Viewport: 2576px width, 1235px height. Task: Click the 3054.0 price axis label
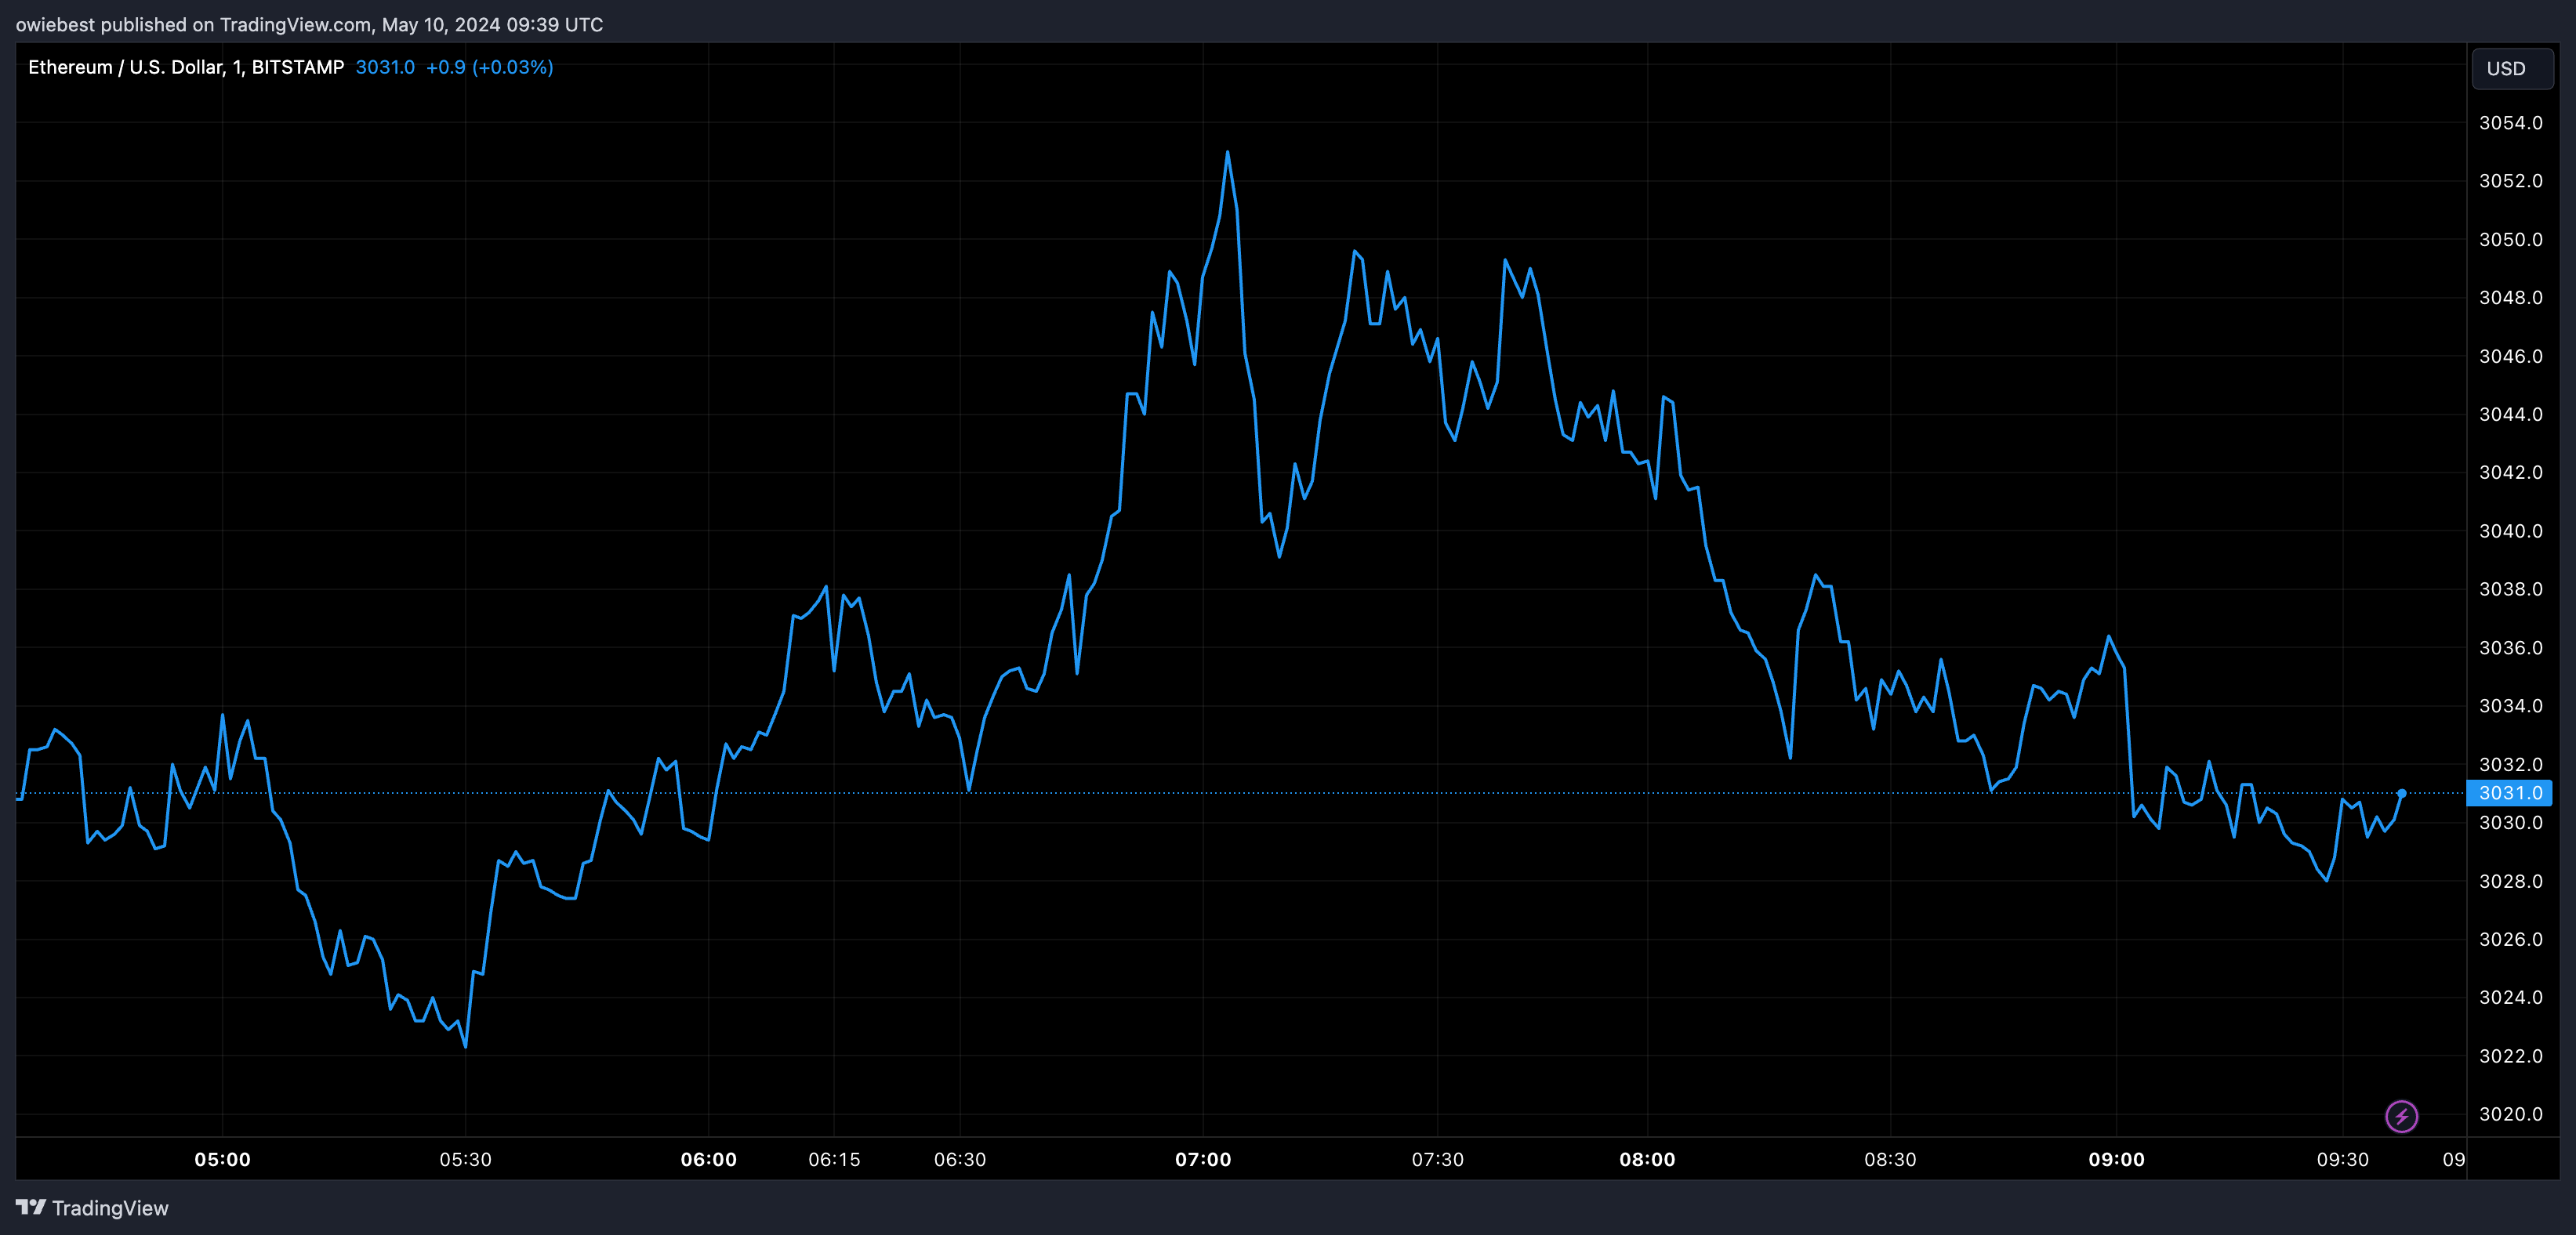pos(2510,123)
